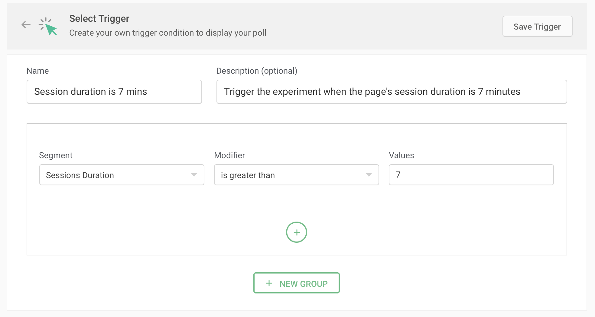Click the green cursor trigger icon
The height and width of the screenshot is (317, 595).
[48, 27]
